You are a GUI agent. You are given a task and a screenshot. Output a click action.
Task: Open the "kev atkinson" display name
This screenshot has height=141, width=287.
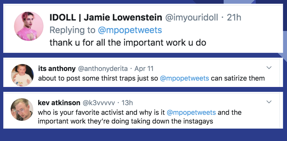pyautogui.click(x=59, y=103)
